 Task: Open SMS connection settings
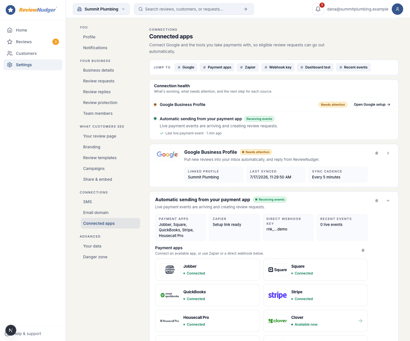pyautogui.click(x=110, y=202)
